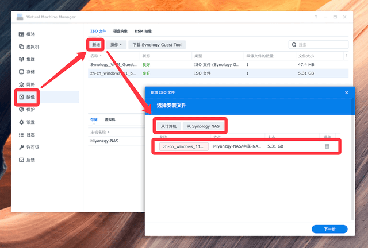Screen dimensions: 368x248
Task: Select the Synology_VMM_Guest row
Action: (218, 65)
